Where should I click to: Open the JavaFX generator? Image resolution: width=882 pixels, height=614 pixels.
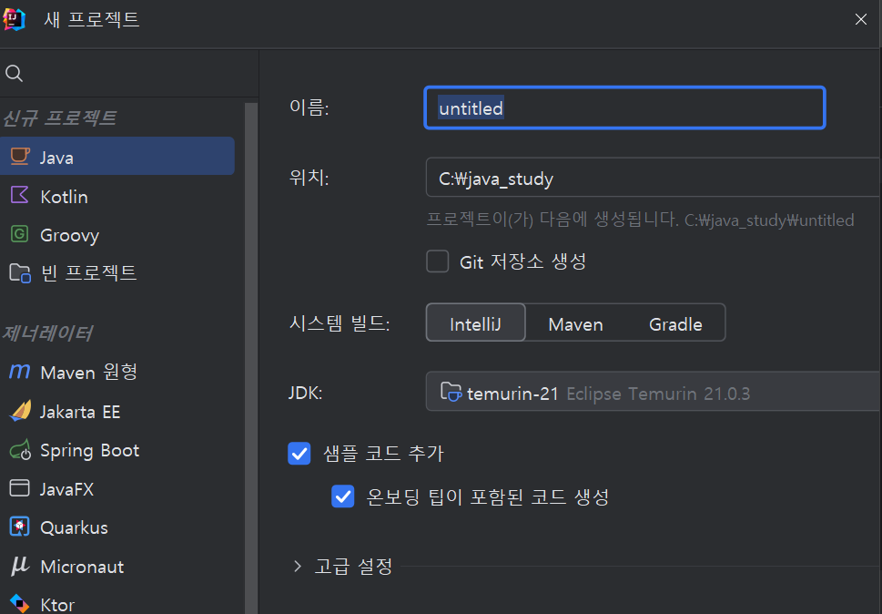tap(117, 488)
